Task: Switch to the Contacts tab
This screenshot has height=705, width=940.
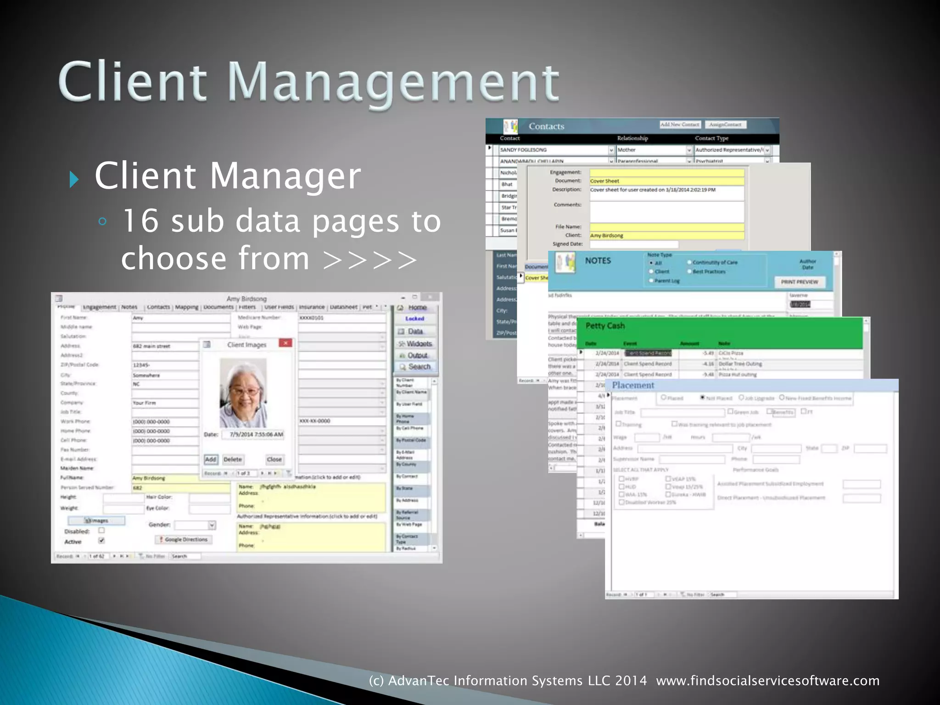Action: tap(158, 307)
